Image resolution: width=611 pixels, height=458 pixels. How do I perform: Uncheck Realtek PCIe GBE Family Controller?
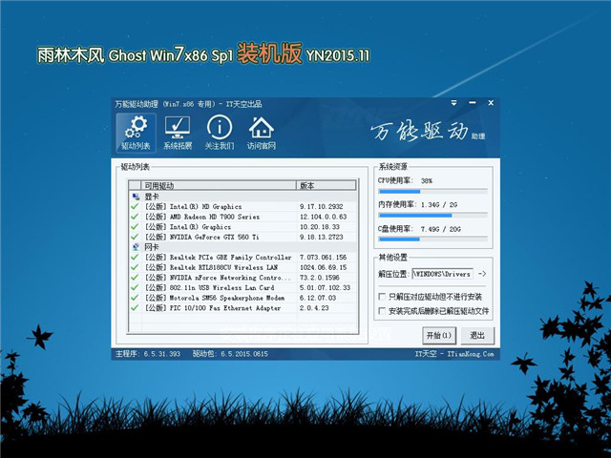coord(135,257)
